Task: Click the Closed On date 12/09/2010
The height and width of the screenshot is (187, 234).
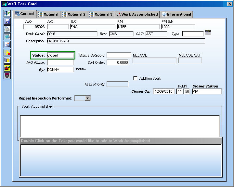Action: click(x=164, y=91)
